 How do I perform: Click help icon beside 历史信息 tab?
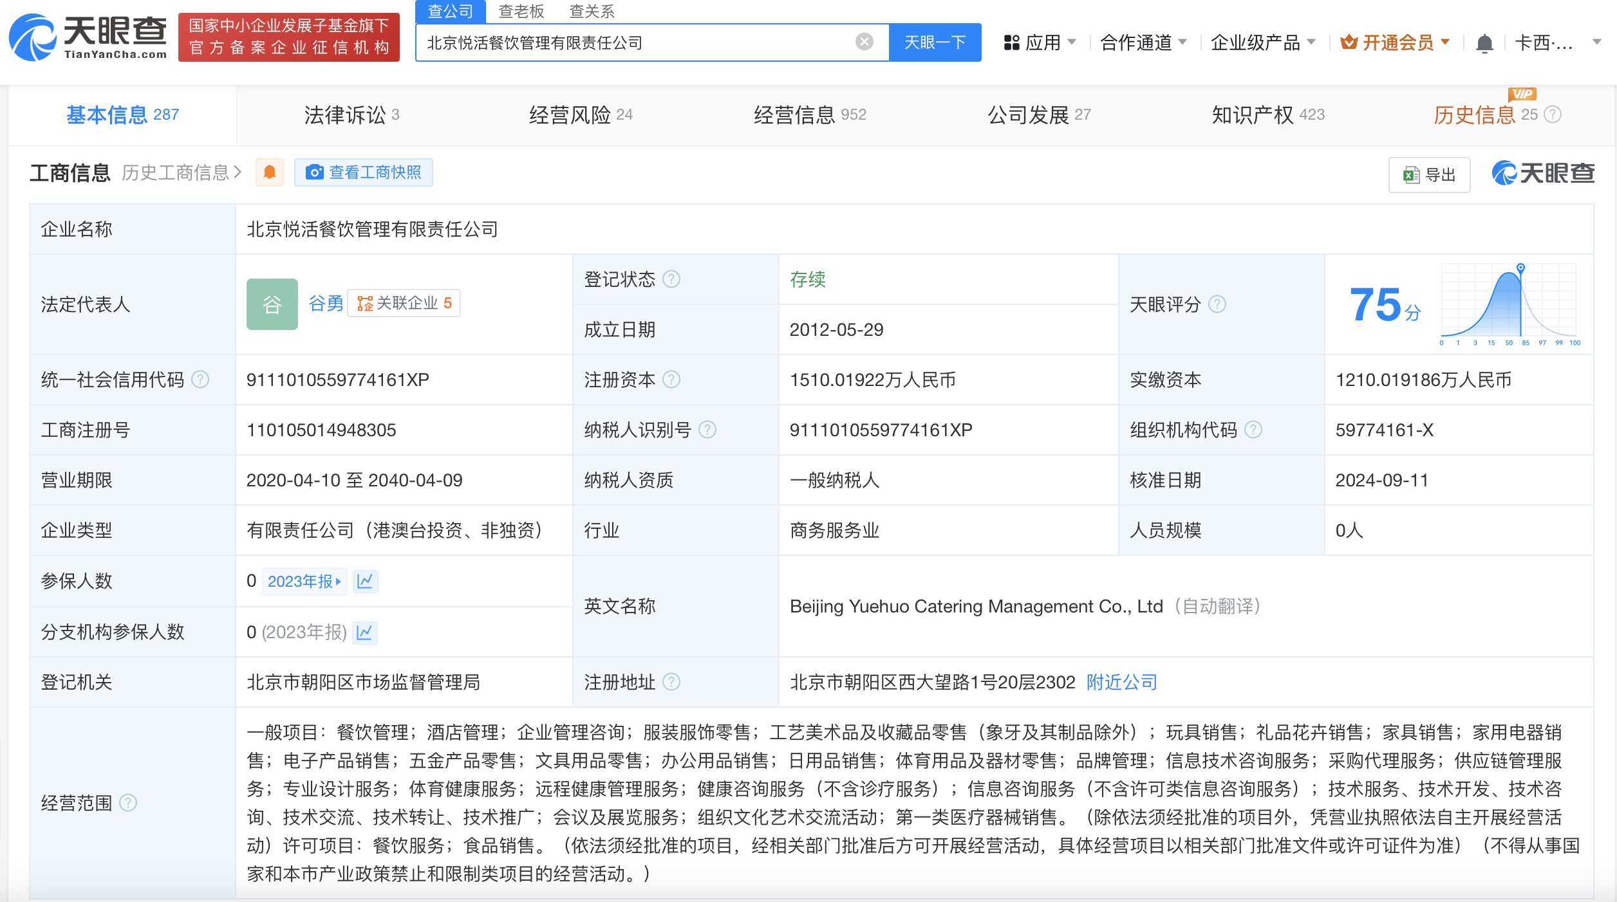click(1553, 115)
